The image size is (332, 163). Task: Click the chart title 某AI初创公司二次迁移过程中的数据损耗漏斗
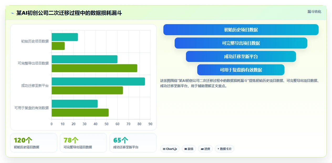(69, 13)
